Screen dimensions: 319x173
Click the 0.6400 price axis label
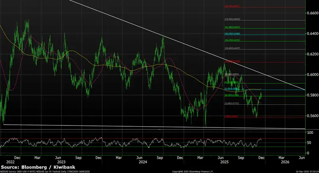point(313,34)
